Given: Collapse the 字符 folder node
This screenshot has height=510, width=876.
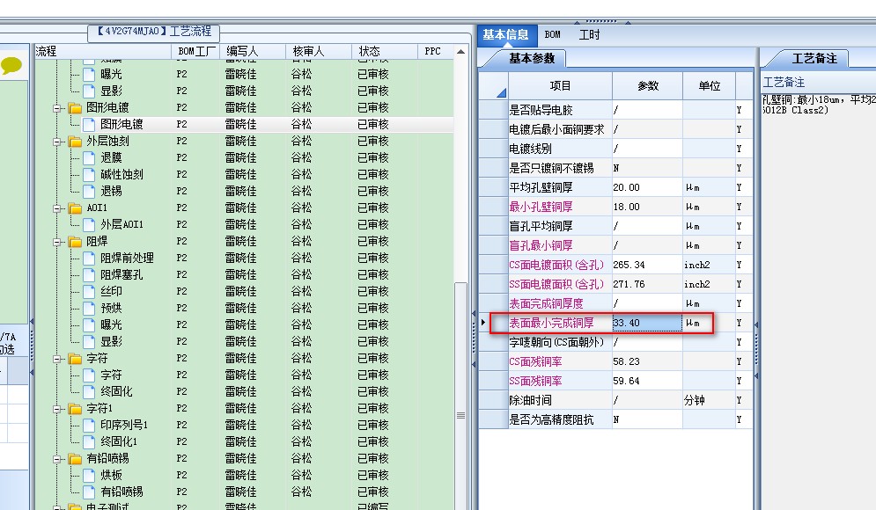Looking at the screenshot, I should point(57,360).
